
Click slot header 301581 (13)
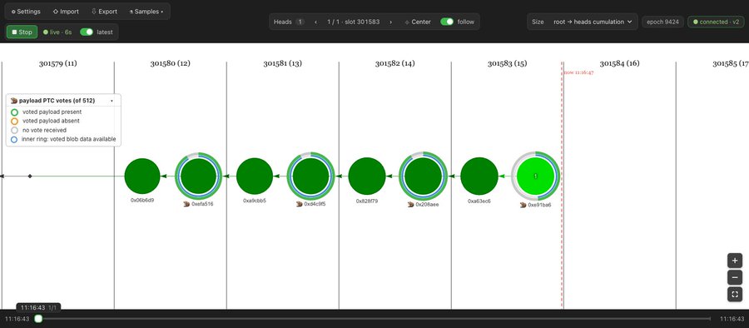pos(282,63)
